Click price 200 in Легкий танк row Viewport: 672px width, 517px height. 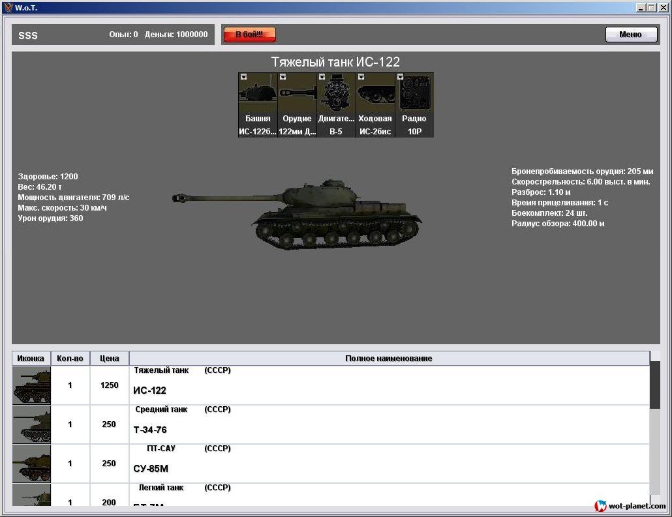coord(109,502)
